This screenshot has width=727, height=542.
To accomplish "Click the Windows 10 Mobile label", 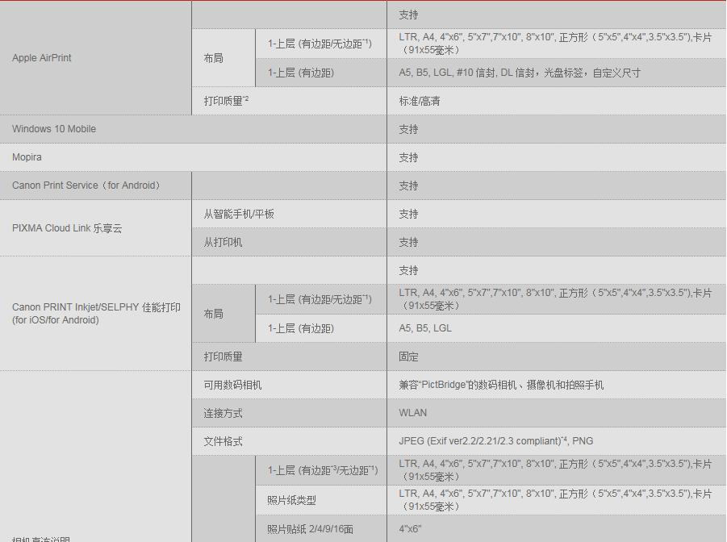I will [x=54, y=129].
